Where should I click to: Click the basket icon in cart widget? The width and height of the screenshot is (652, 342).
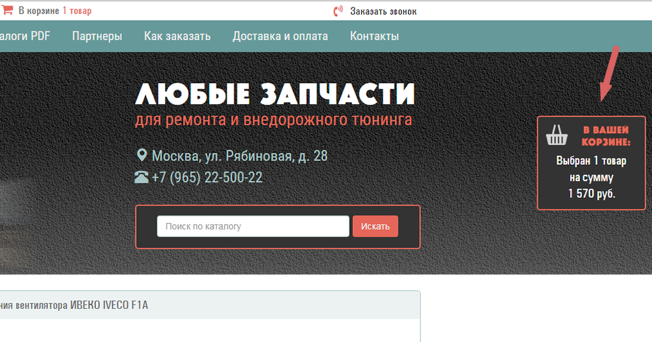(557, 135)
